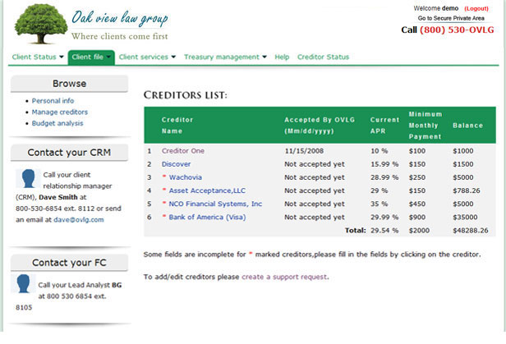Click the Creditor Name column header
The width and height of the screenshot is (506, 344).
(177, 126)
